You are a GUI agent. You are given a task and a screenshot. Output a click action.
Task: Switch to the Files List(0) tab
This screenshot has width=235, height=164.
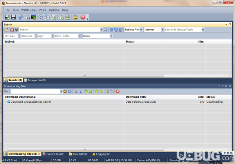(78, 154)
